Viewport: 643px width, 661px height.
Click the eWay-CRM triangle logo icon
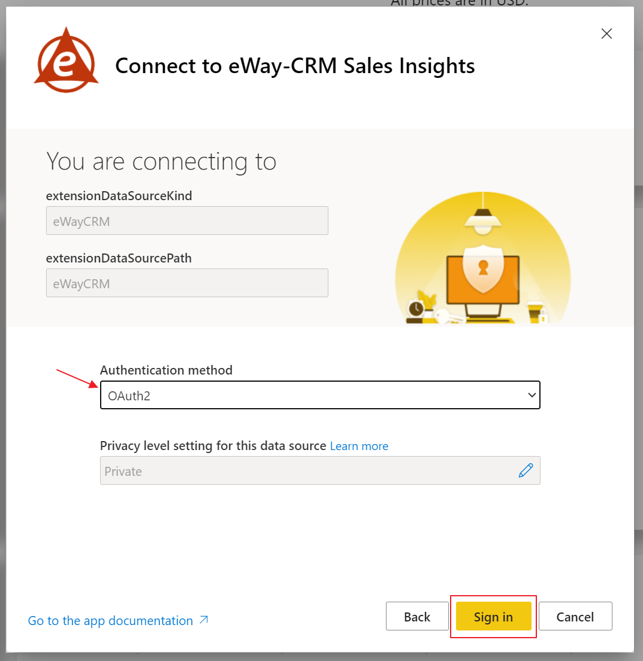(66, 60)
